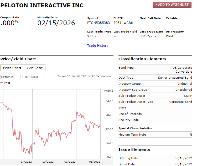Open the Trade History link
The image size is (197, 166).
98,45
